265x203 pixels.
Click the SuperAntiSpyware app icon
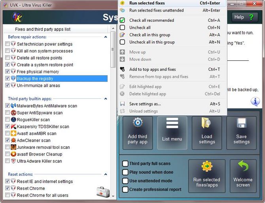[13, 113]
